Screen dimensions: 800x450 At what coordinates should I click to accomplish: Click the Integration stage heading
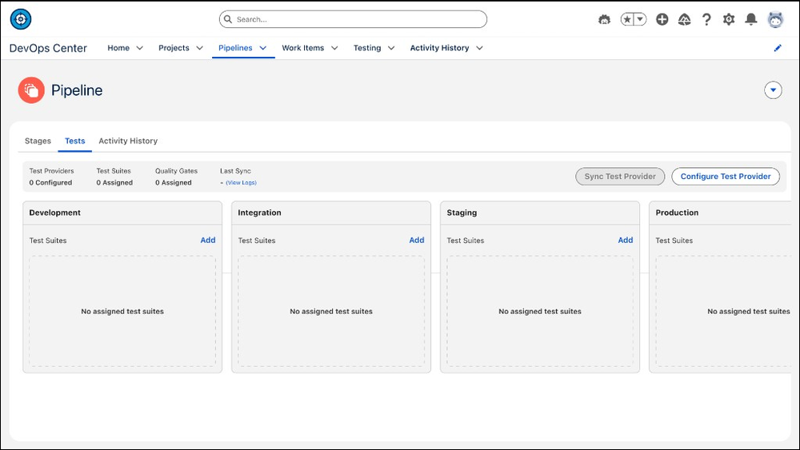tap(259, 213)
